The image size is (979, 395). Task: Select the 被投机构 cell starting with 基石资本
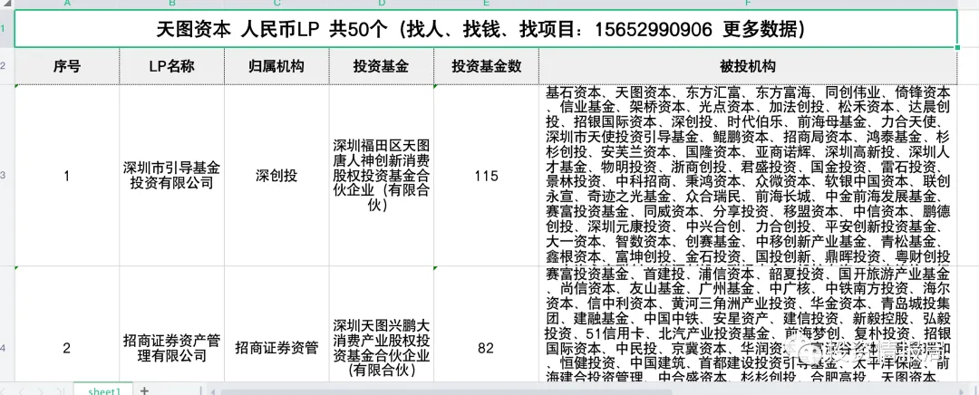tap(748, 176)
